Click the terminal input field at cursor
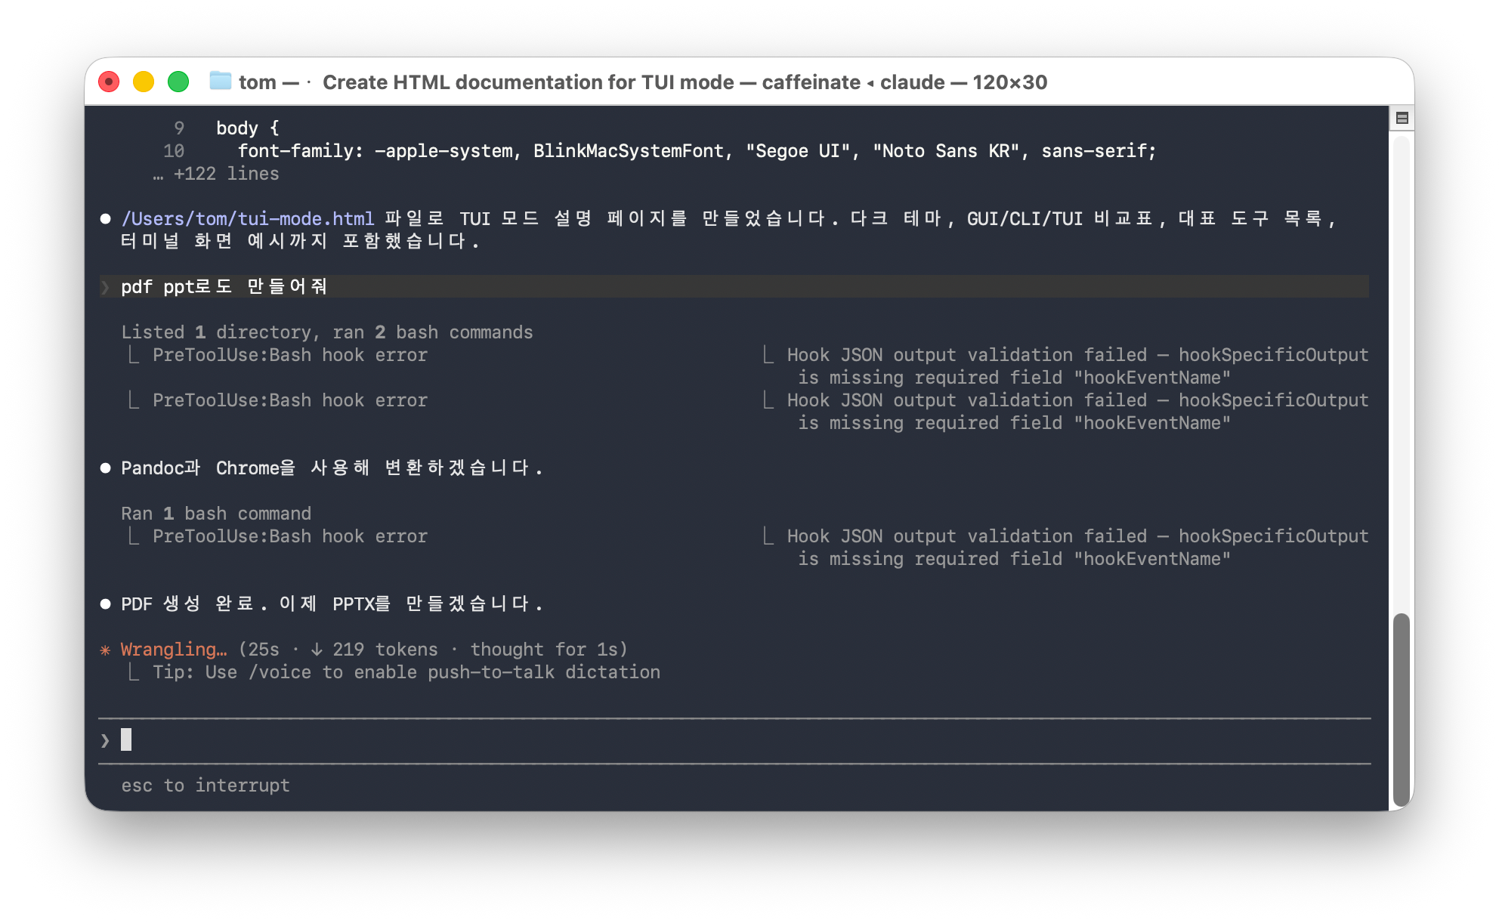This screenshot has height=923, width=1499. [x=127, y=740]
